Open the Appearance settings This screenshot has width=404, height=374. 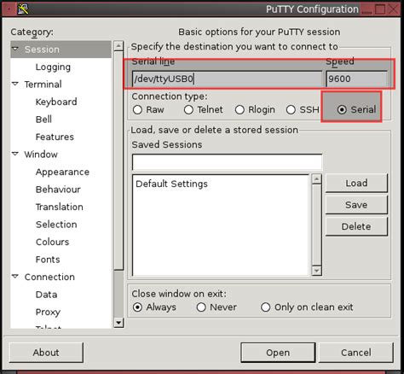pyautogui.click(x=62, y=172)
